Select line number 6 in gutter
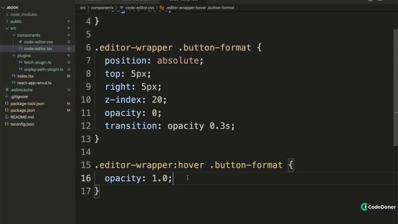 pyautogui.click(x=88, y=47)
